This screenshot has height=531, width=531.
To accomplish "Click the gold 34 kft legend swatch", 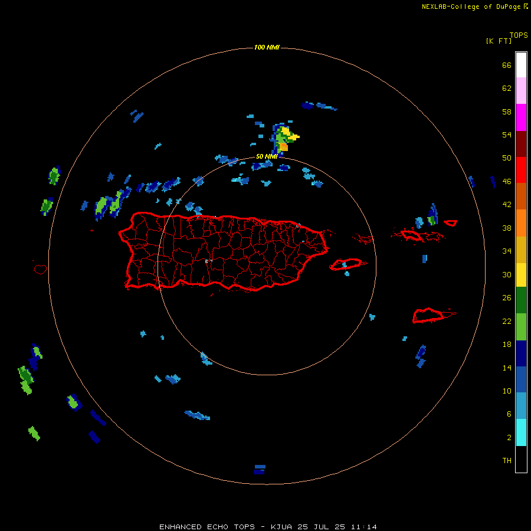I will pos(521,250).
